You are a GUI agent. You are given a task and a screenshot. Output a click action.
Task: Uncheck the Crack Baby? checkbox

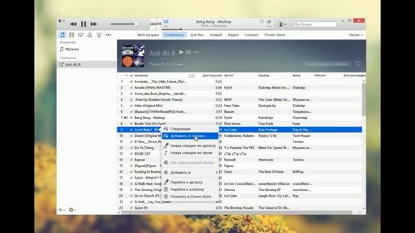point(131,129)
